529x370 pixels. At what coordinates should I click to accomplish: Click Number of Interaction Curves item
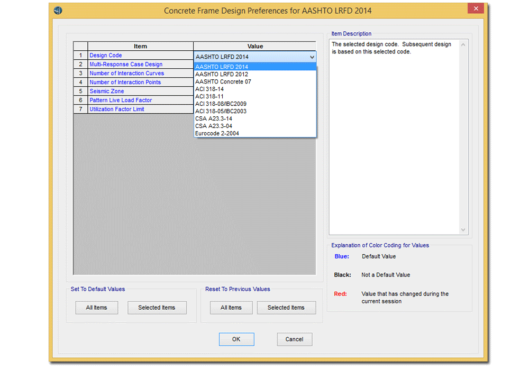coord(140,73)
